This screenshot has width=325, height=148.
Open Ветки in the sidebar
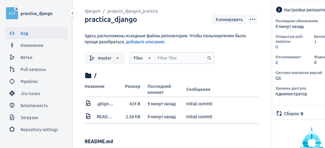point(36,57)
